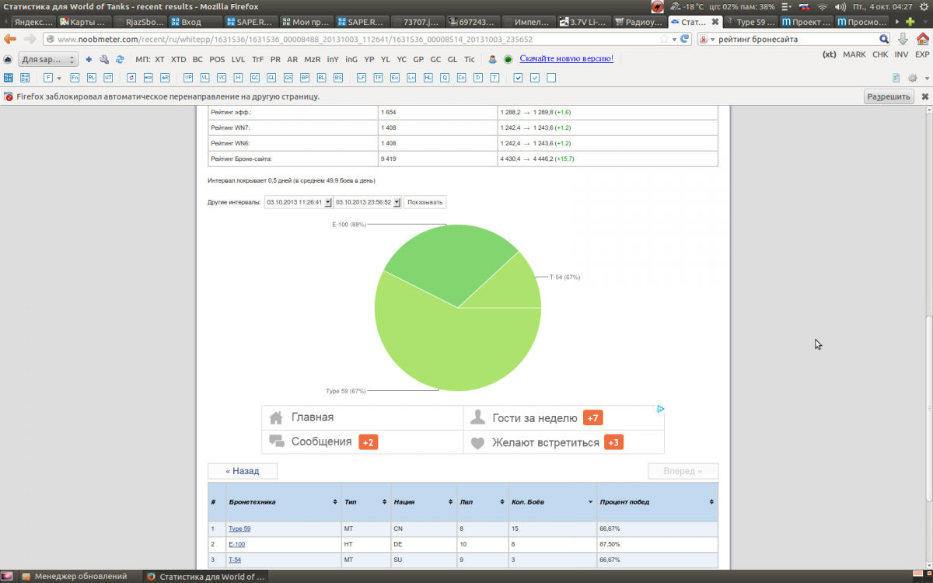
Task: Bookmark this page with the star icon
Action: pyautogui.click(x=663, y=39)
